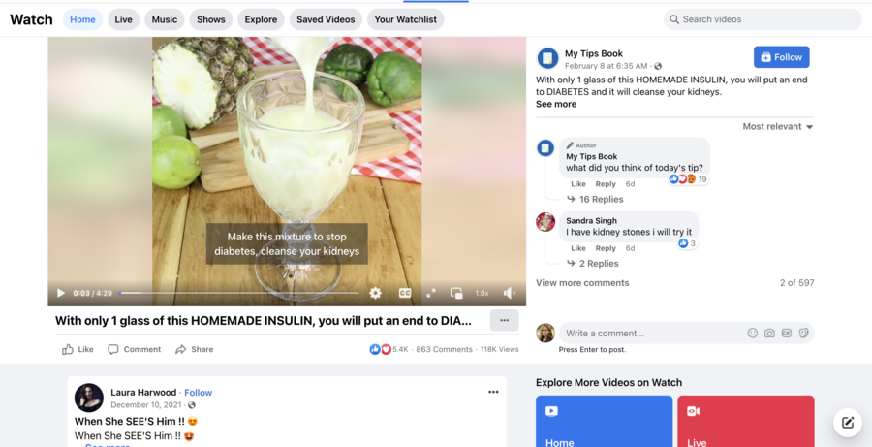872x447 pixels.
Task: Open the Shows tab
Action: [x=211, y=19]
